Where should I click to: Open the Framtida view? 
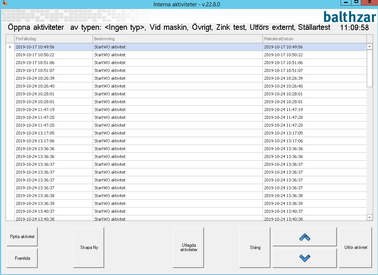click(22, 258)
